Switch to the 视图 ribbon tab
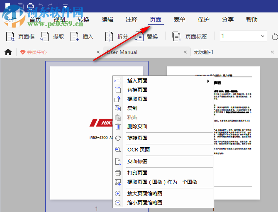The width and height of the screenshot is (278, 212). pos(59,19)
